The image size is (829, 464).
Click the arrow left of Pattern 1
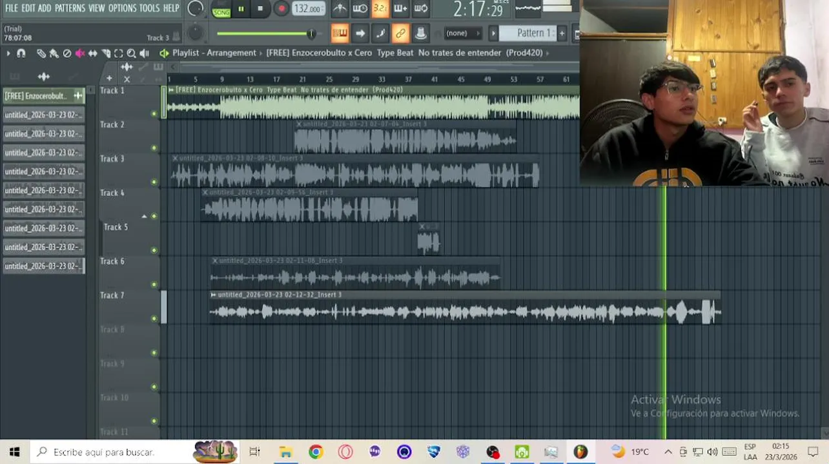pyautogui.click(x=493, y=33)
